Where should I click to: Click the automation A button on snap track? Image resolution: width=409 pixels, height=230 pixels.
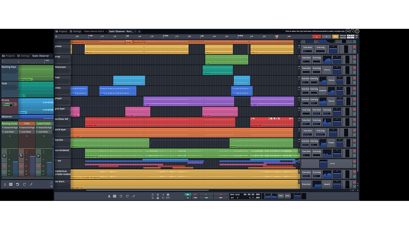[299, 56]
